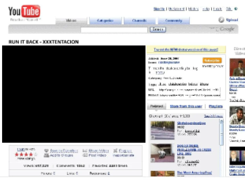245x184 pixels.
Task: Click inside the search text field
Action: point(114,30)
